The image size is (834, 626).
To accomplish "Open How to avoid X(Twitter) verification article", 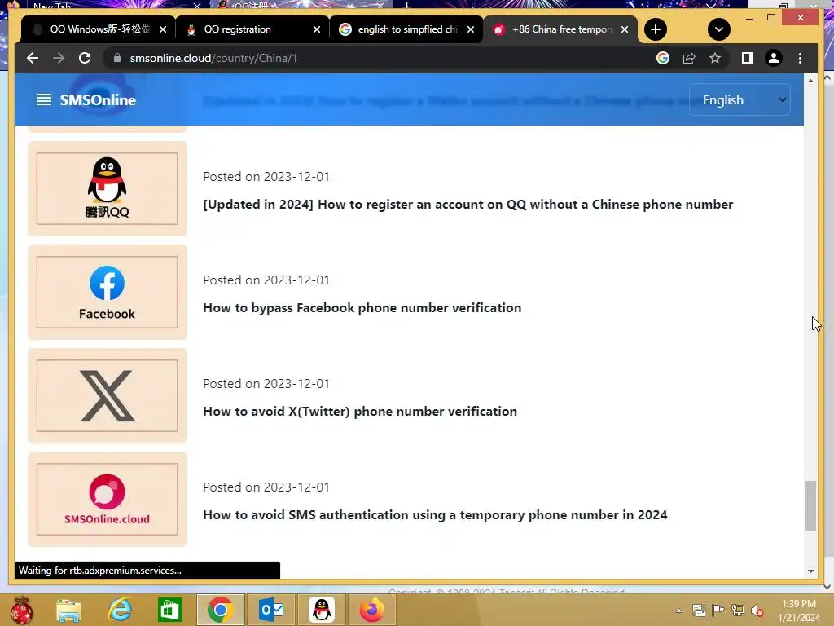I will (x=360, y=412).
